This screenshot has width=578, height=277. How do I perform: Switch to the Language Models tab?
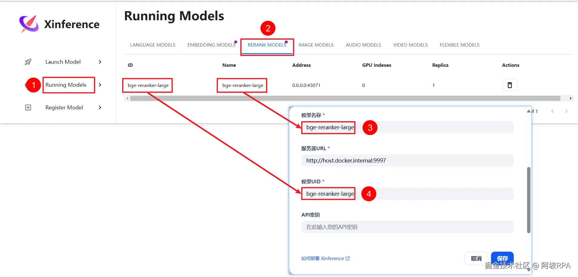(x=153, y=45)
